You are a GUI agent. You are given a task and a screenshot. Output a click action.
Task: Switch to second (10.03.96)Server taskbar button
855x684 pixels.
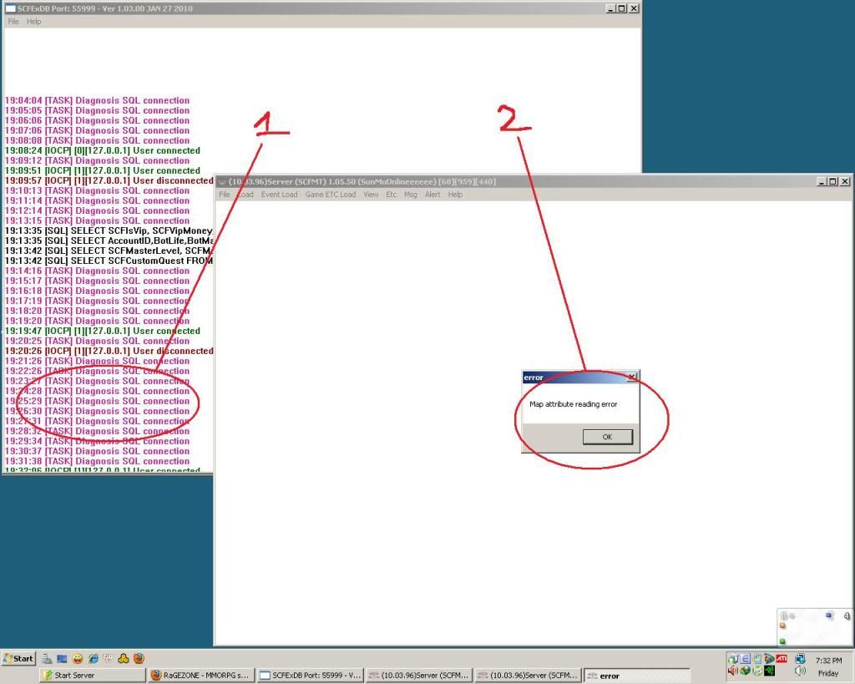(528, 676)
